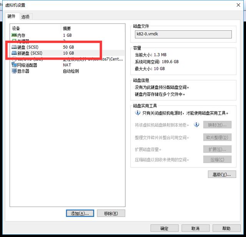Select the 显示器 自动检测 row
The height and width of the screenshot is (237, 246).
point(68,71)
